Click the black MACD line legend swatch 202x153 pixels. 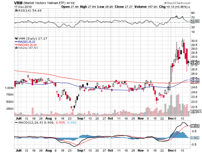pos(16,122)
